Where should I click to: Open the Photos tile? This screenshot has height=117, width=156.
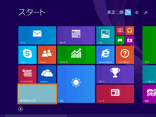point(105,35)
